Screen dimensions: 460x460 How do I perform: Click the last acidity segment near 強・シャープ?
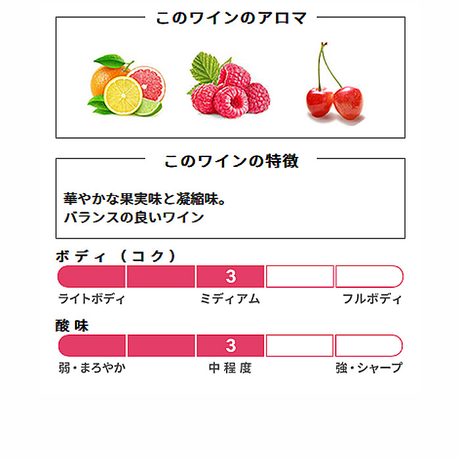[x=369, y=346]
